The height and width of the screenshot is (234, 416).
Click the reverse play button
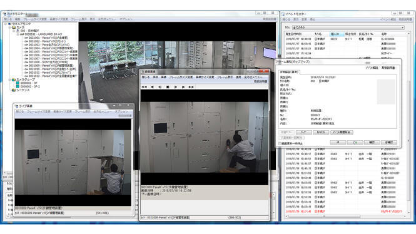coord(152,87)
